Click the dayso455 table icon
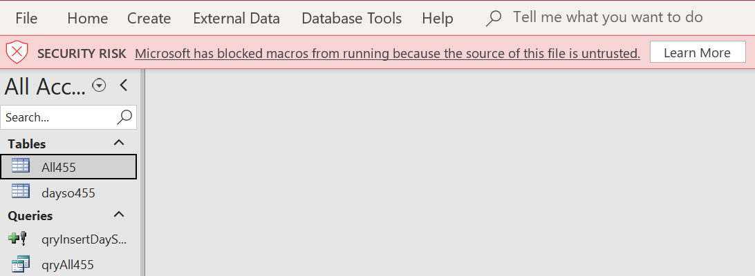Screen dimensions: 755x276 (x=21, y=192)
